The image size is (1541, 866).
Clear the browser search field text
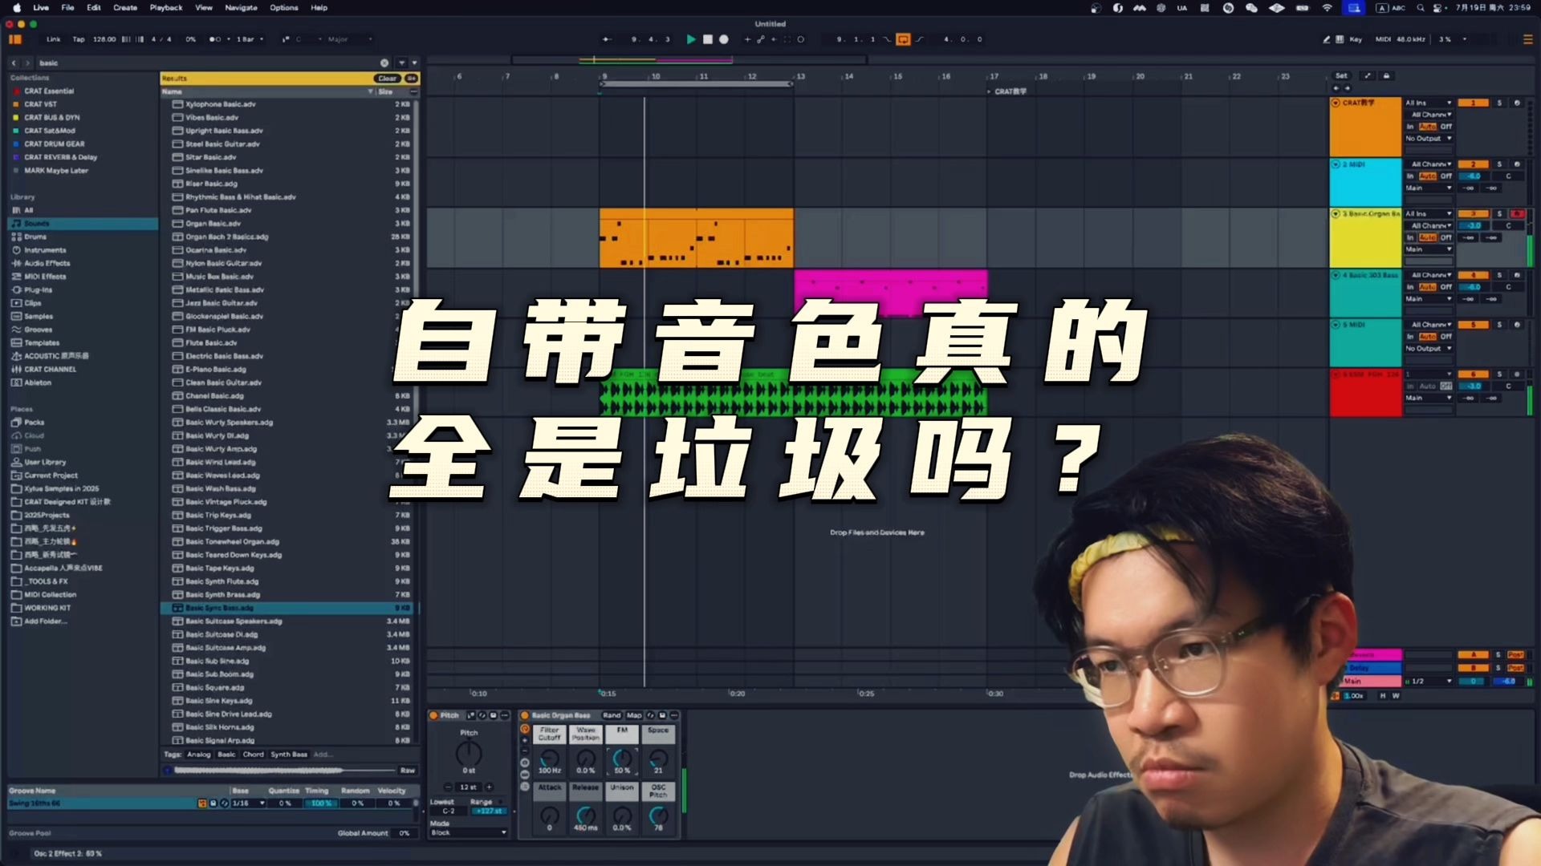pos(384,63)
